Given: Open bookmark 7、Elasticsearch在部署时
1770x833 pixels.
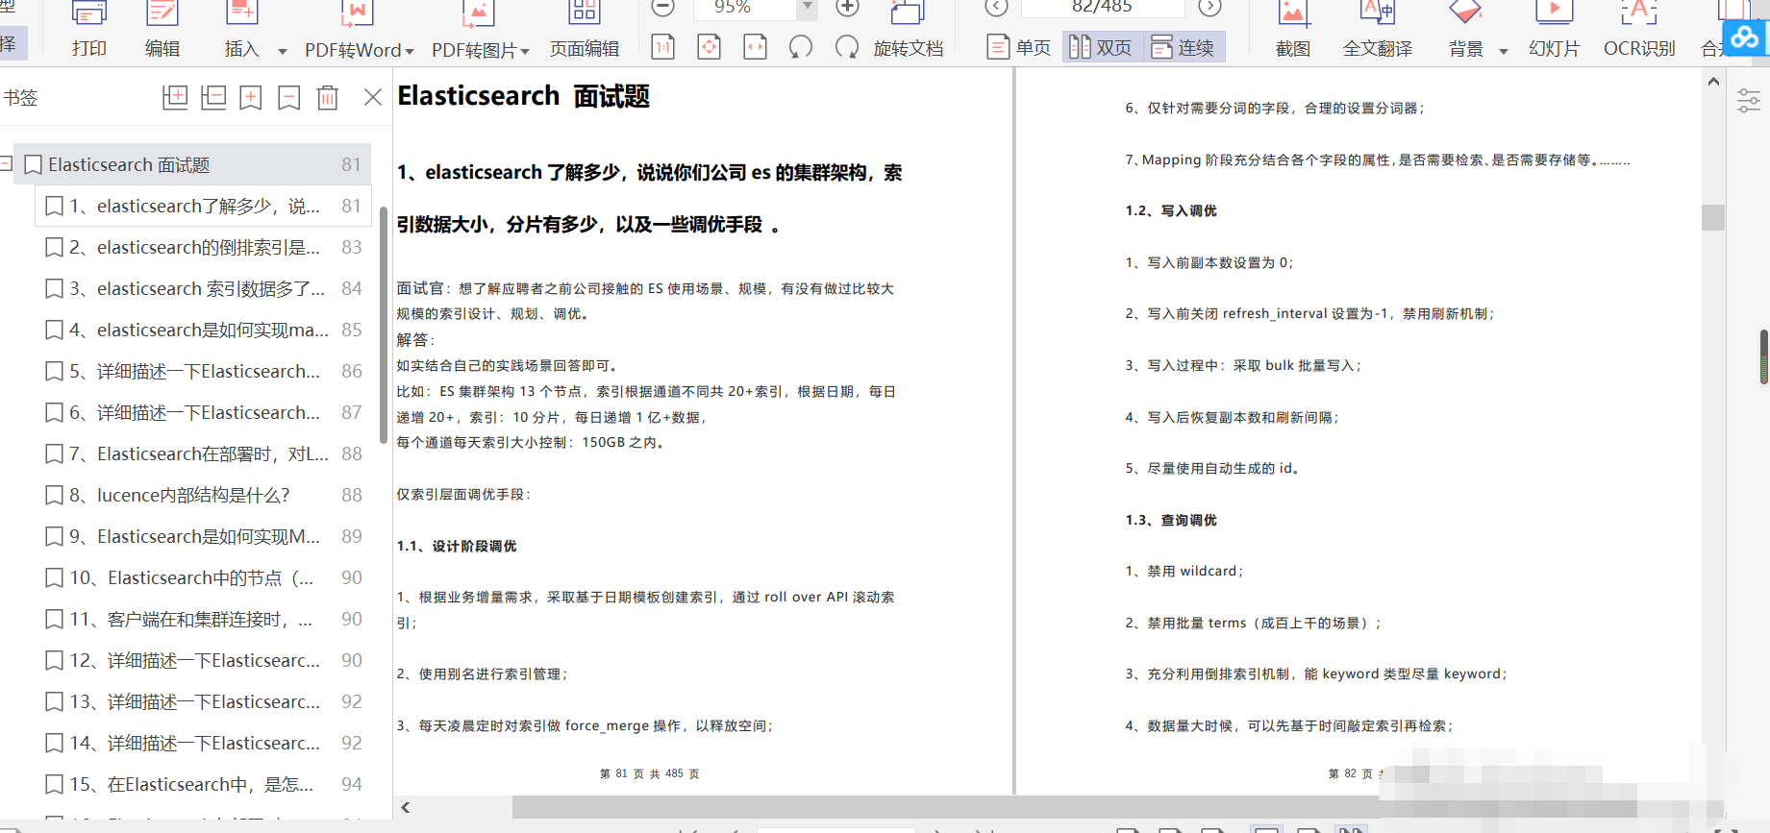Looking at the screenshot, I should tap(203, 453).
